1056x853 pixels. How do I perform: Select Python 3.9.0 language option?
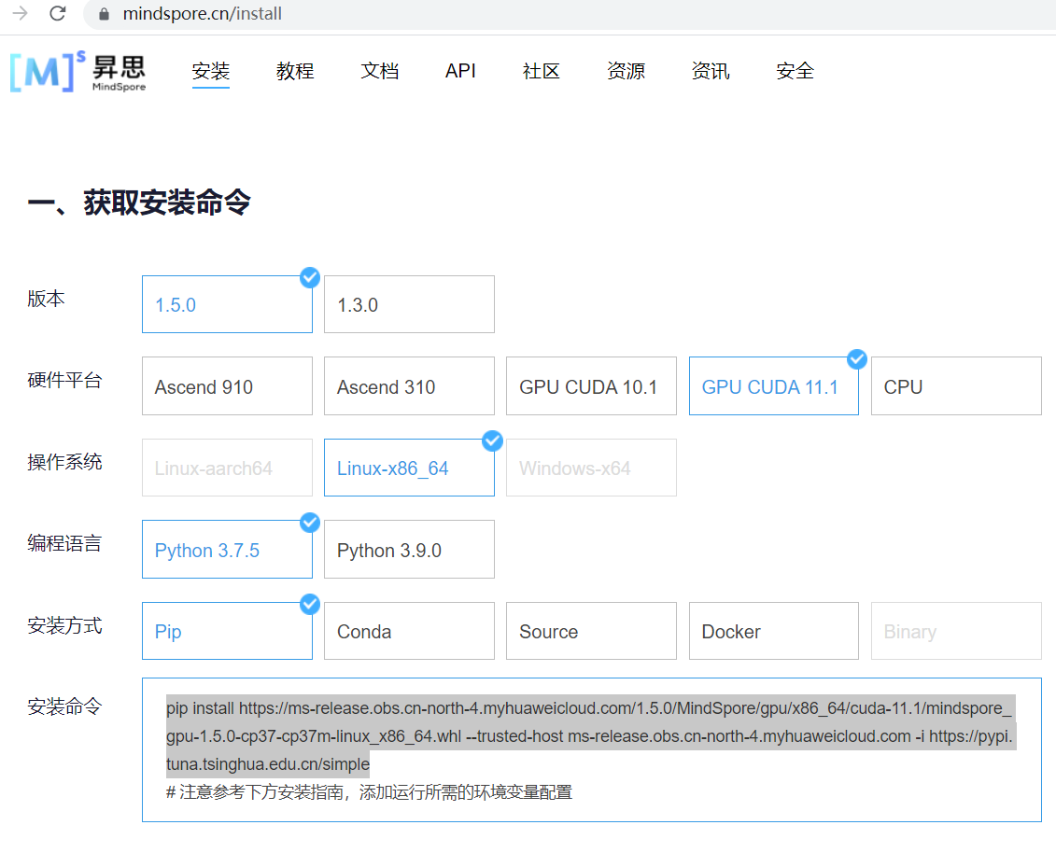click(410, 550)
